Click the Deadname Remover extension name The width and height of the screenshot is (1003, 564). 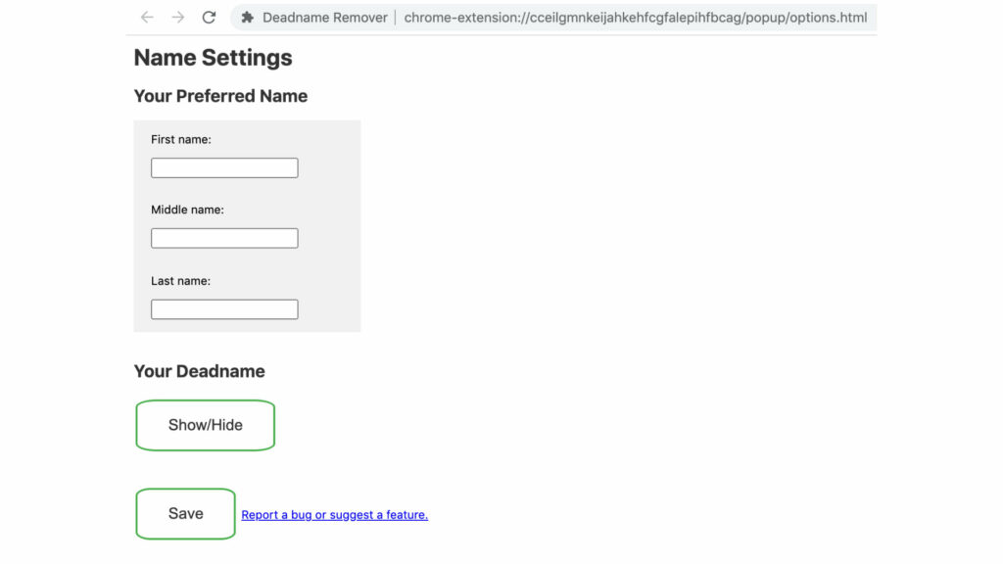(x=325, y=18)
